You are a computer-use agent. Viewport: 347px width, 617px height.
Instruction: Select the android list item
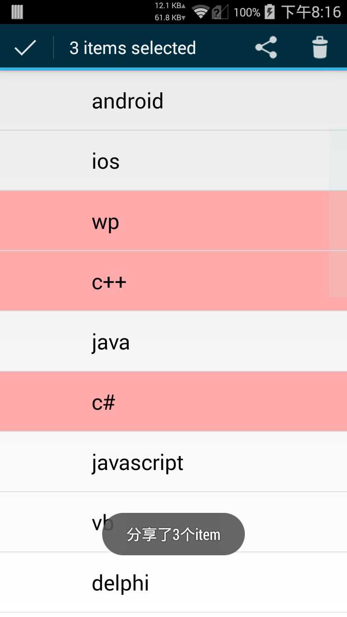click(x=173, y=100)
